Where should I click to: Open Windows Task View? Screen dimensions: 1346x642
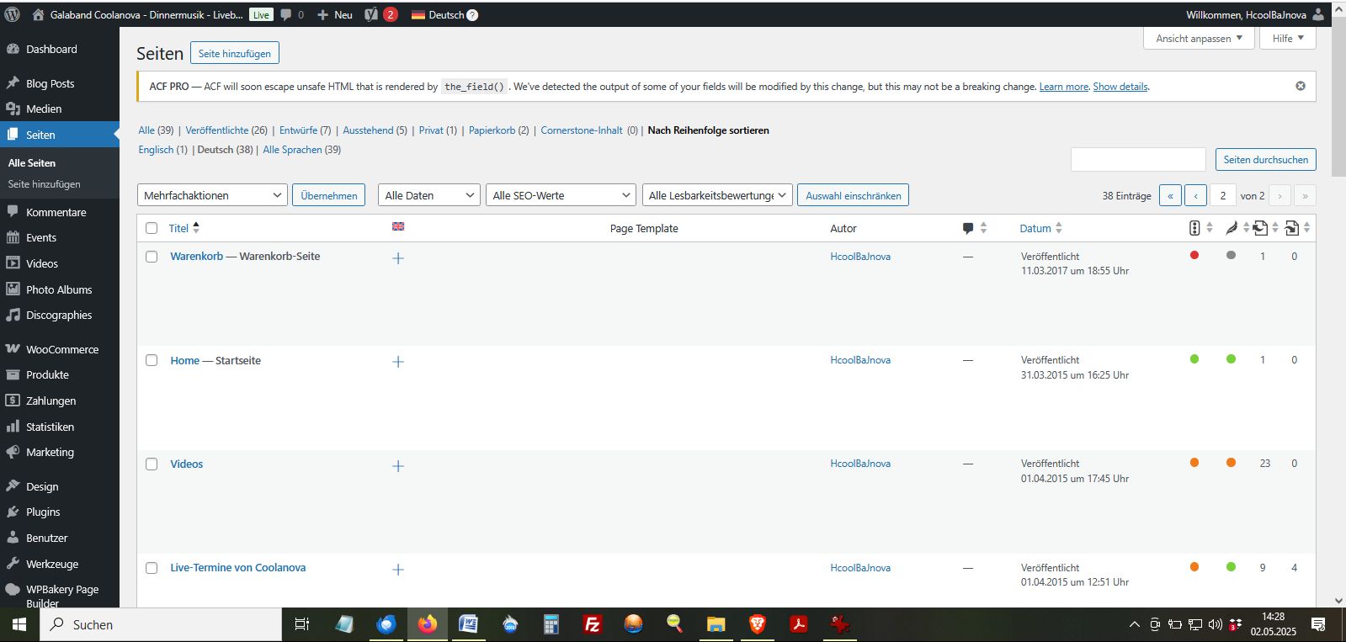point(302,624)
